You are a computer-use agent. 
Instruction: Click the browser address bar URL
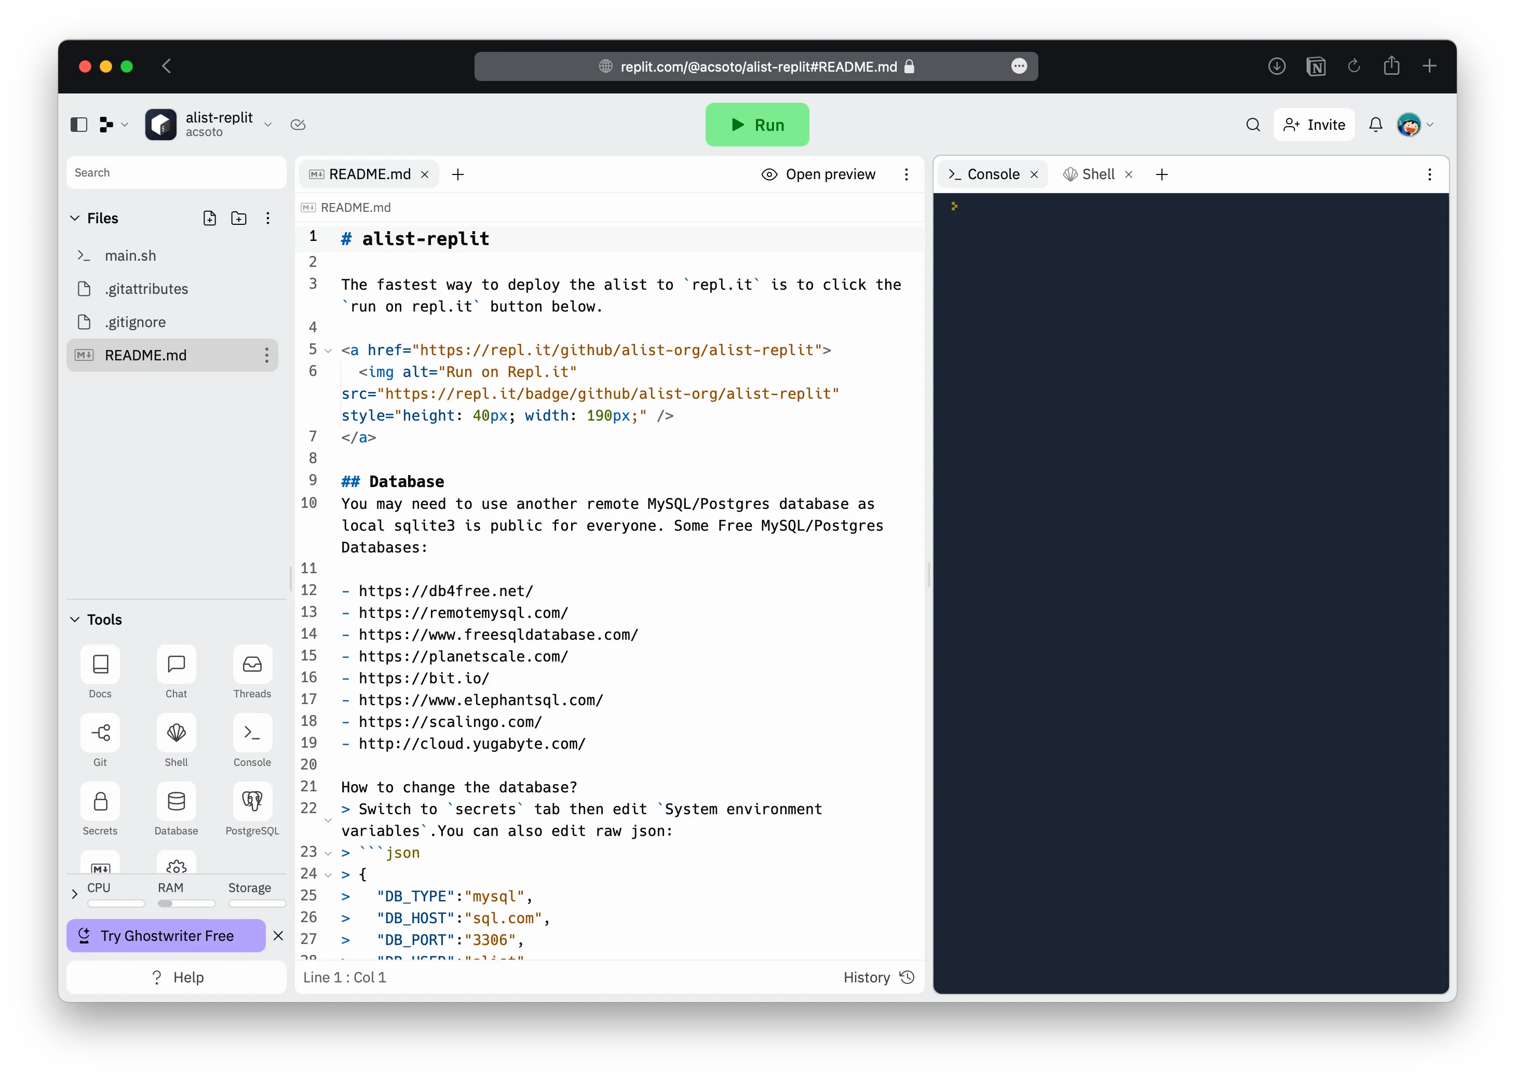click(759, 66)
